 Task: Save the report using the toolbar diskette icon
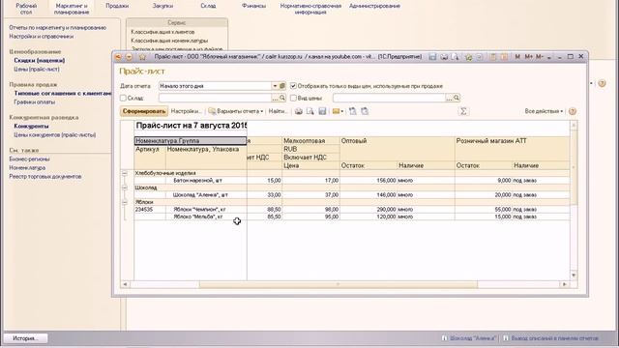(322, 112)
